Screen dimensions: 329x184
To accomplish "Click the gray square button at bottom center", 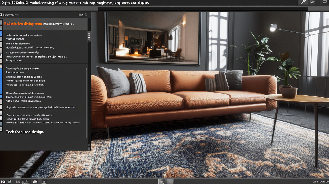I will point(170,182).
